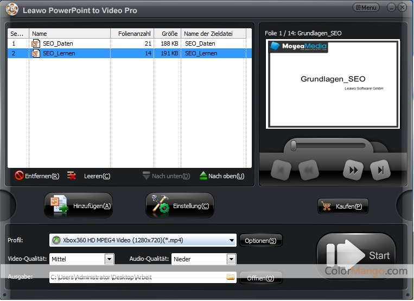The height and width of the screenshot is (301, 414).
Task: Click the shopping cart icon on Kaufen
Action: click(326, 206)
